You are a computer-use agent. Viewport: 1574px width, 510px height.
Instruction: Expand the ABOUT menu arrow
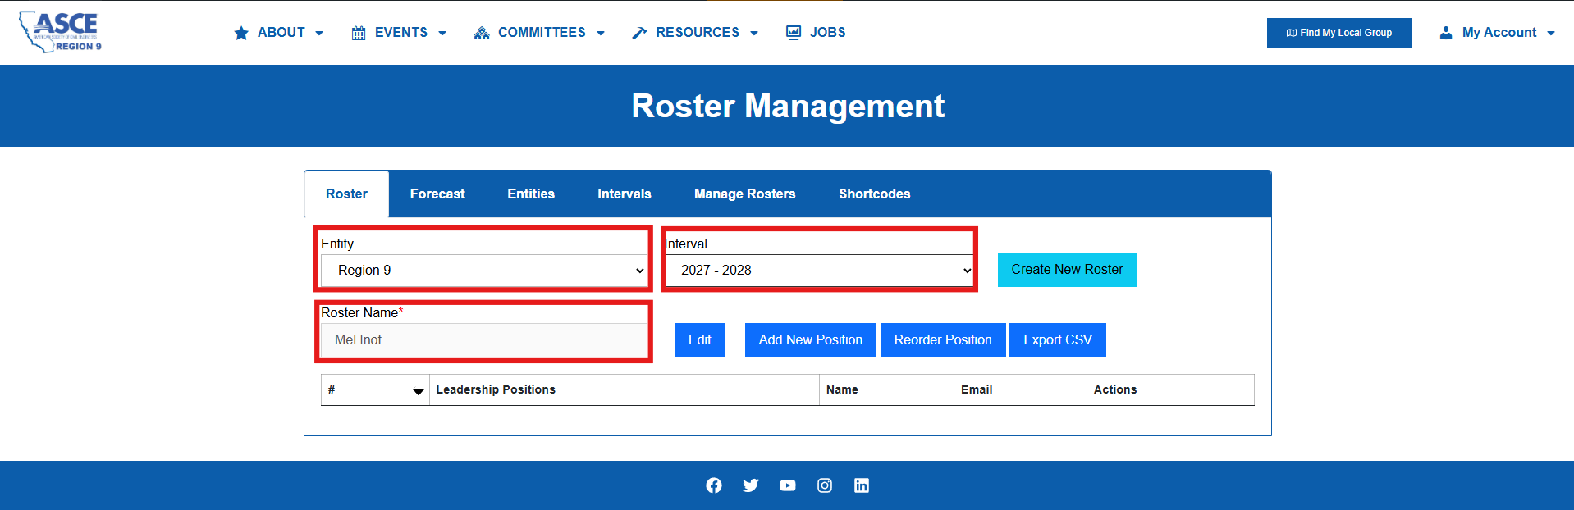pos(319,34)
